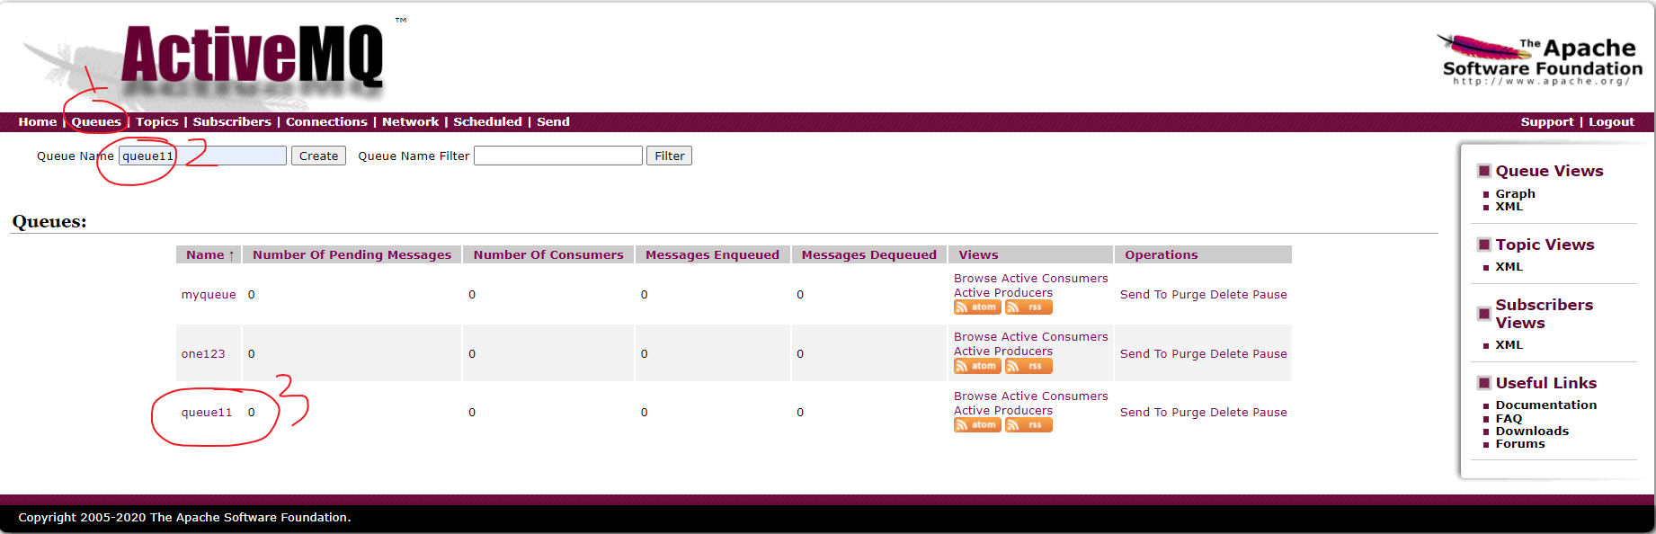Log out via the Logout link
The height and width of the screenshot is (534, 1656).
pyautogui.click(x=1611, y=121)
